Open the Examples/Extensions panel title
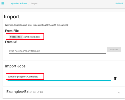The image size is (125, 100). click(24, 92)
